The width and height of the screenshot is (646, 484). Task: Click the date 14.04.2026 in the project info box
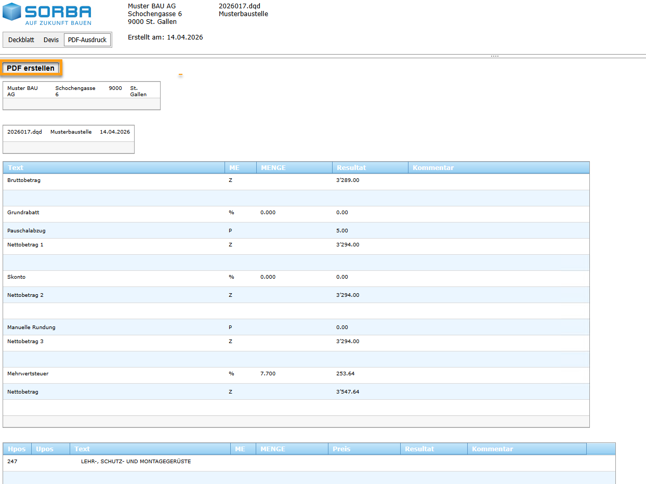click(115, 132)
